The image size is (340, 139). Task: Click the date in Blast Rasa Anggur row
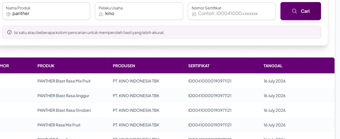pyautogui.click(x=274, y=95)
